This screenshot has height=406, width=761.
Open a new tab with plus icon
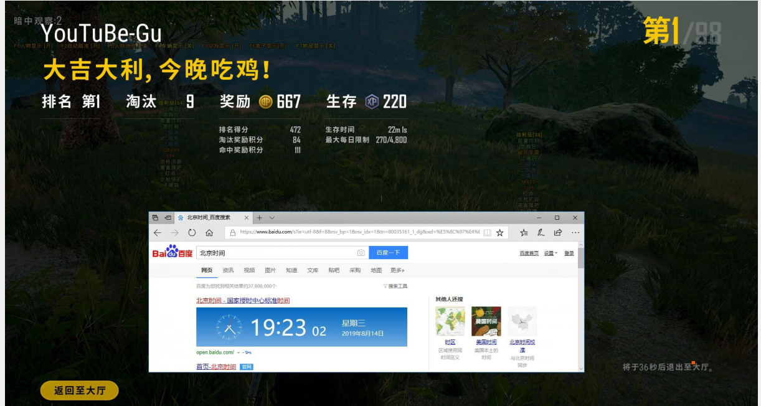[260, 218]
